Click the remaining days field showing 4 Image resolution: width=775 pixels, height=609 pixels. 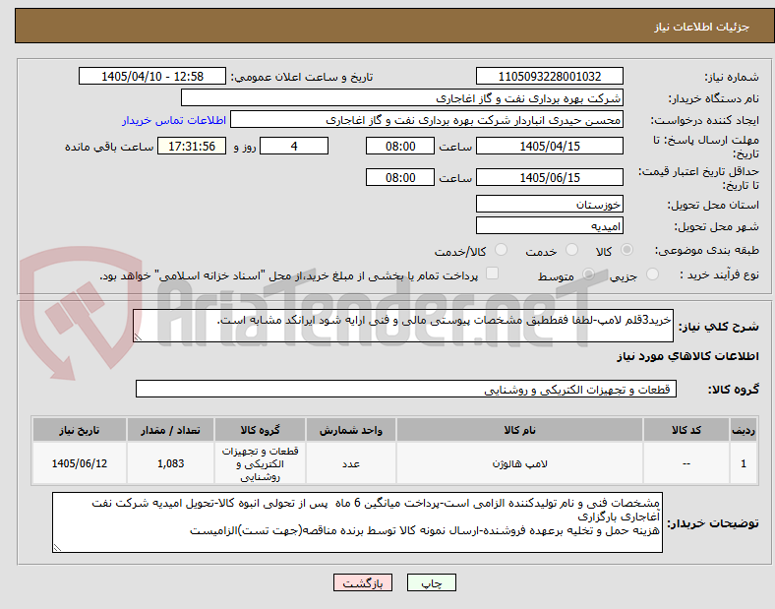pos(294,146)
